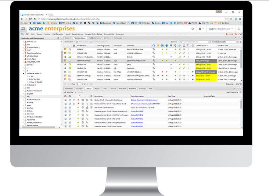
Task: Click the clock column header in workstation grid
Action: pos(179,46)
